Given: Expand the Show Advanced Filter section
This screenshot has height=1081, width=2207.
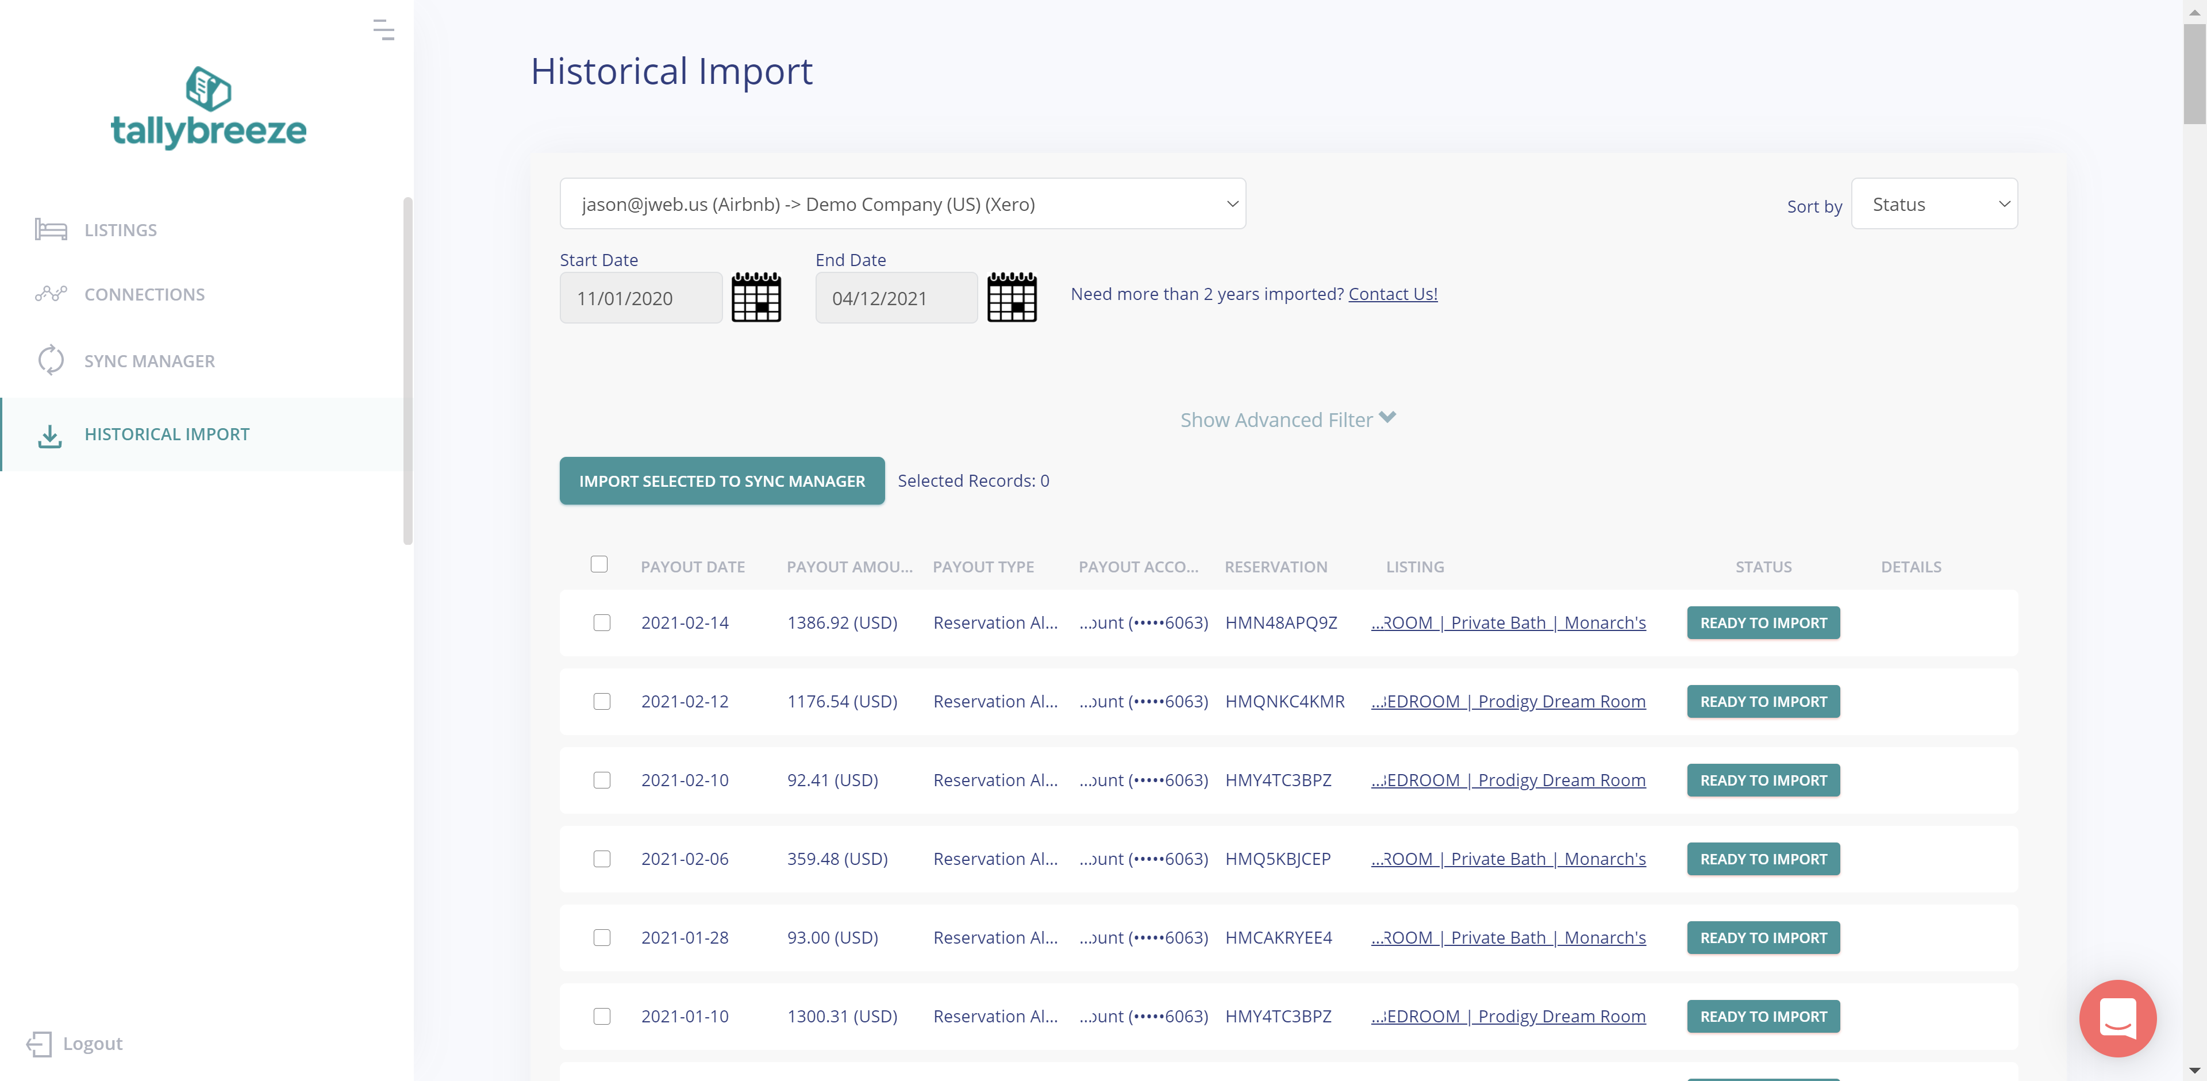Looking at the screenshot, I should (x=1289, y=418).
